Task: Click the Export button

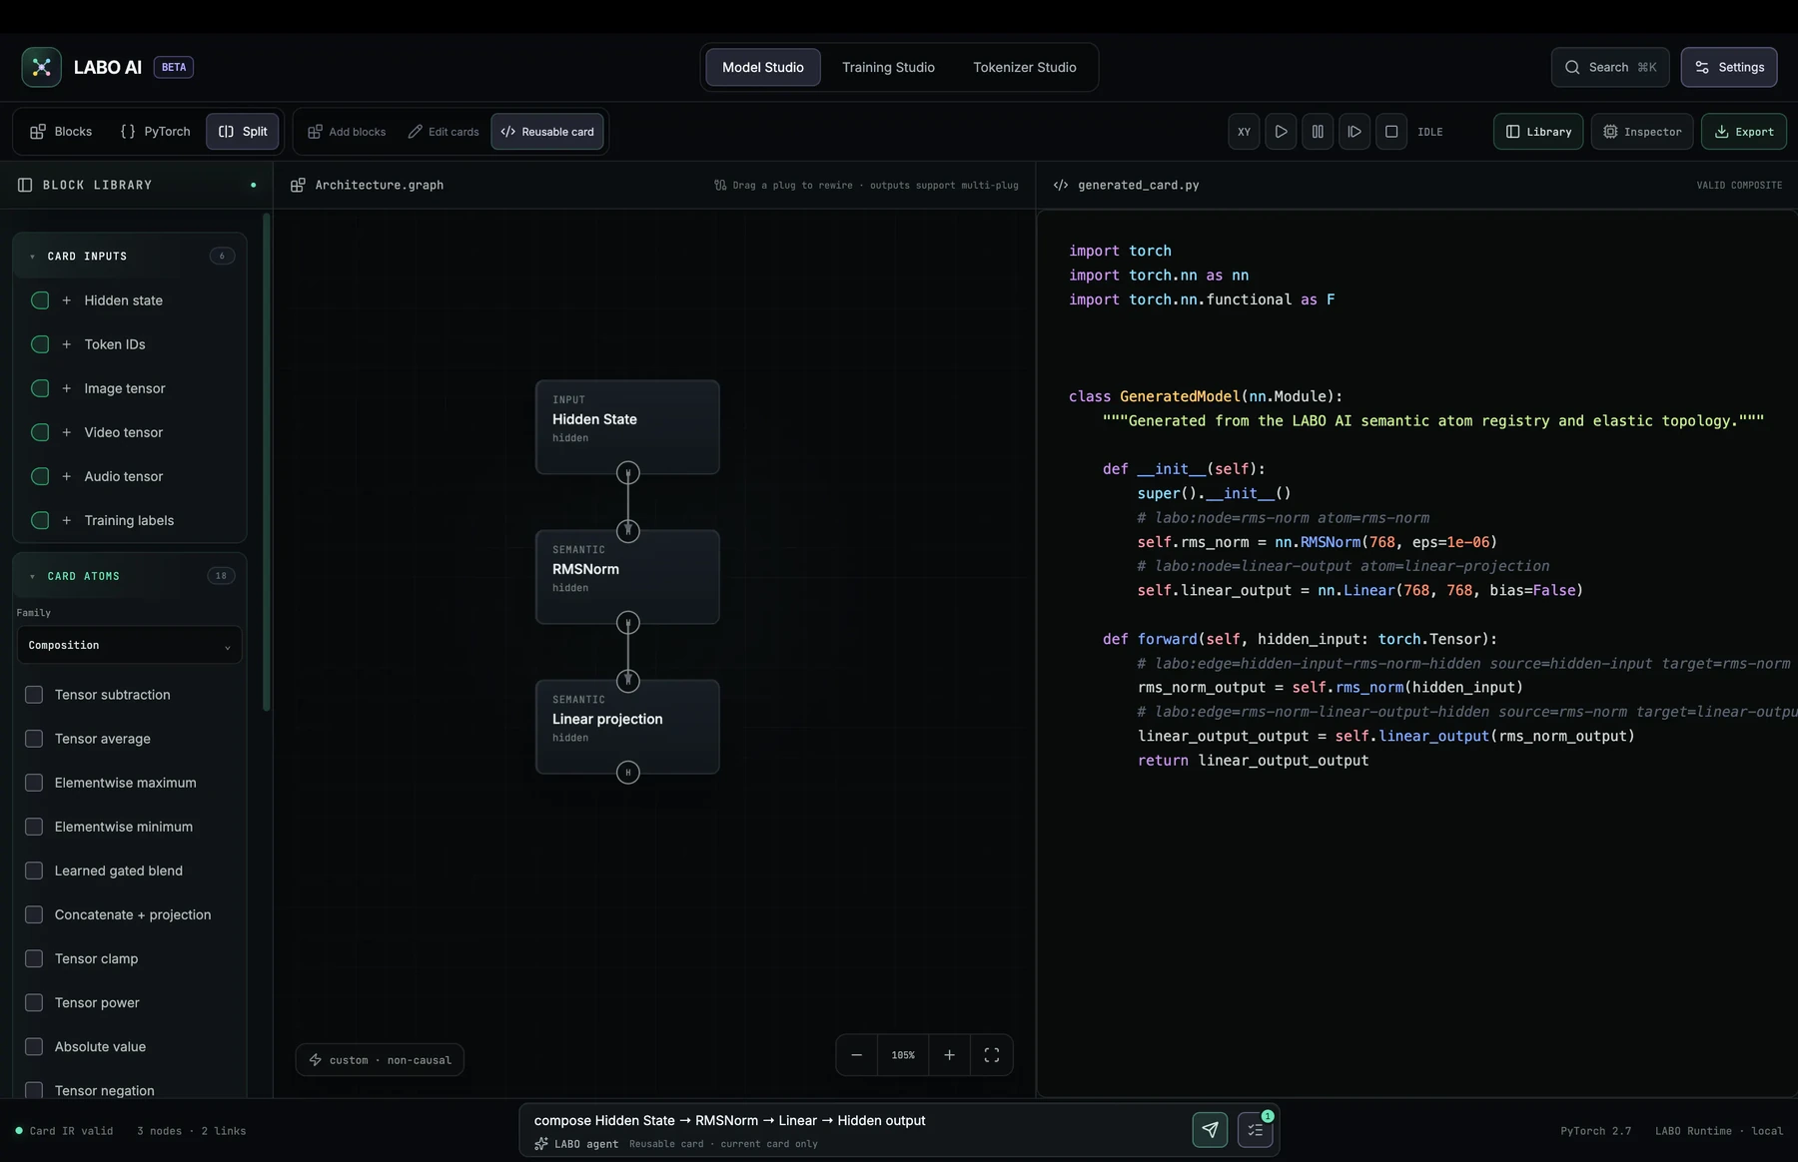Action: coord(1744,132)
